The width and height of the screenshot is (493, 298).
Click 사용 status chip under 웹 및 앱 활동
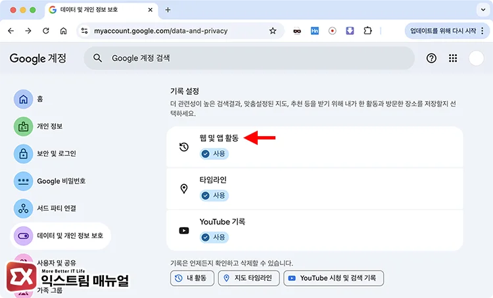pos(214,154)
